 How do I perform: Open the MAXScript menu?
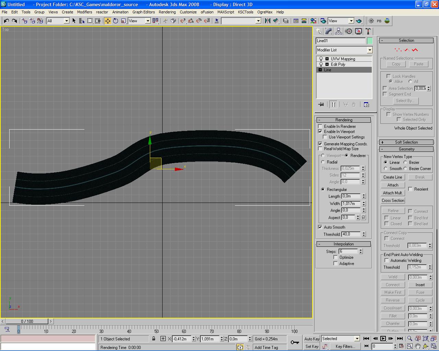coord(226,12)
